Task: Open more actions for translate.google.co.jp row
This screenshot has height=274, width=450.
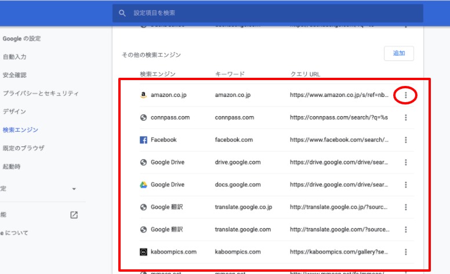Action: tap(406, 207)
